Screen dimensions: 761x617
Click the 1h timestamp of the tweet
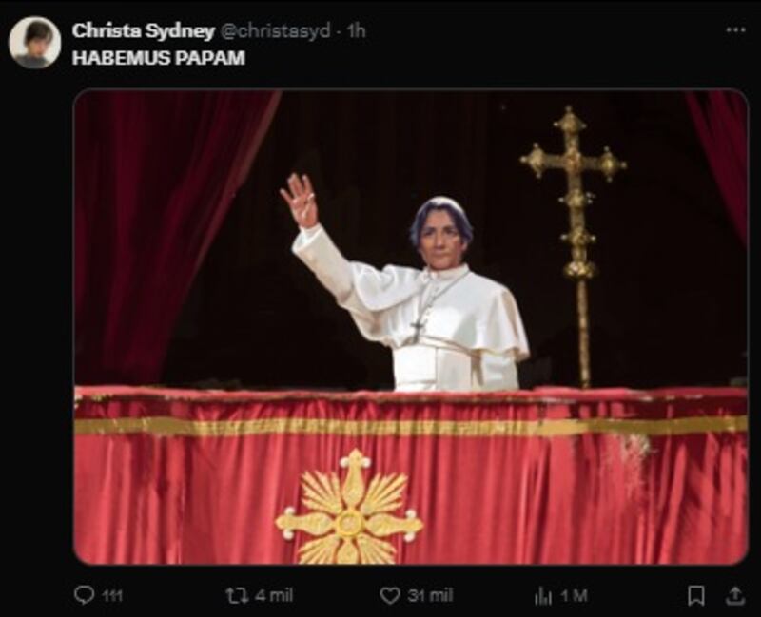pyautogui.click(x=356, y=30)
